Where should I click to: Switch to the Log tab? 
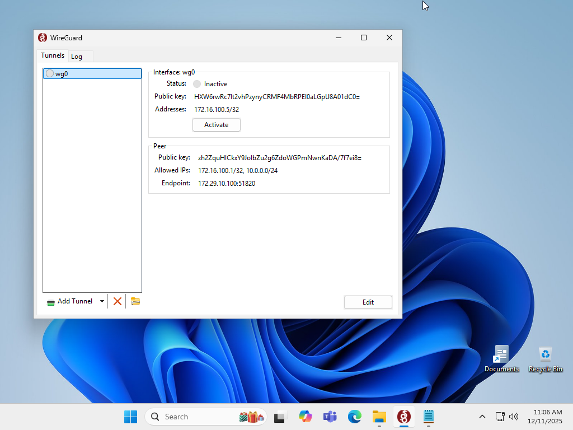tap(77, 57)
